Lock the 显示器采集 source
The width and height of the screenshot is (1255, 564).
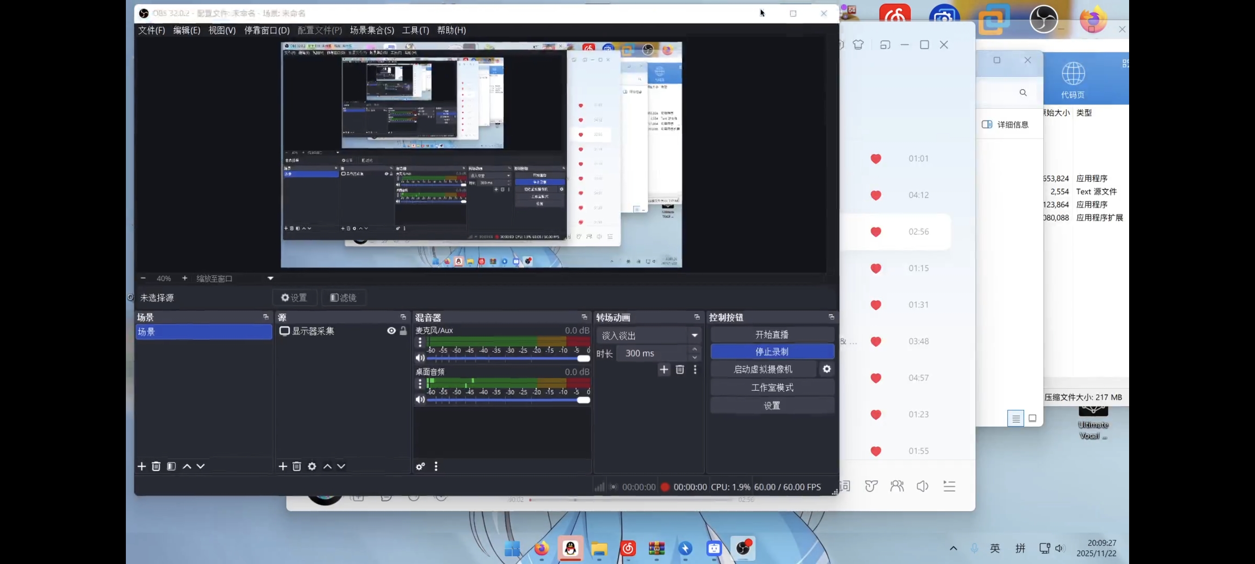pyautogui.click(x=403, y=331)
